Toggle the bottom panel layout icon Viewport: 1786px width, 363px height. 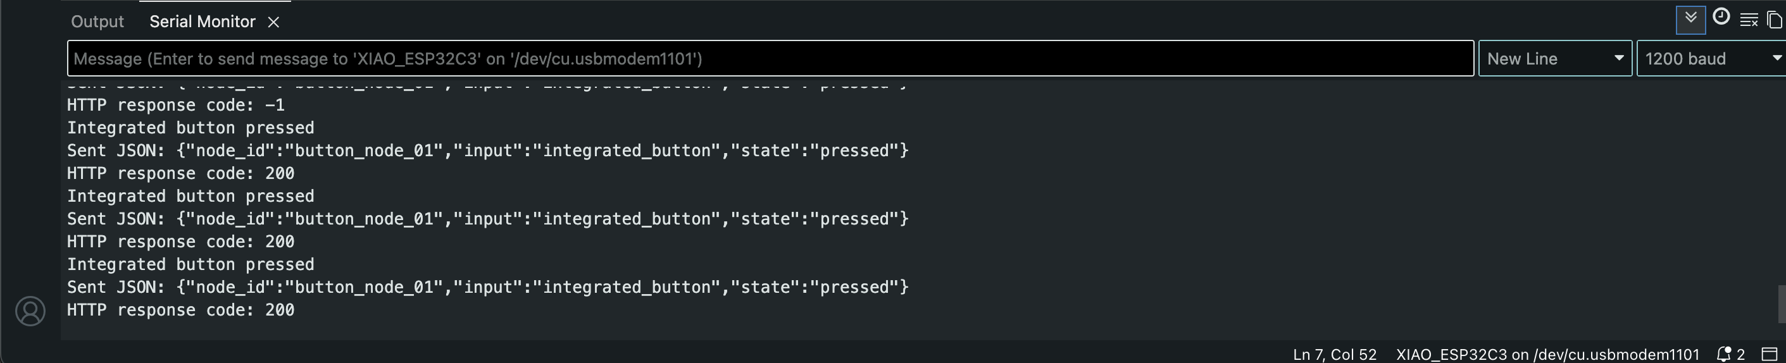[1770, 354]
